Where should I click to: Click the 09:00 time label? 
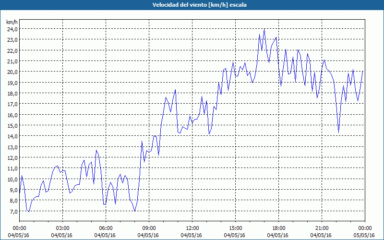149,228
